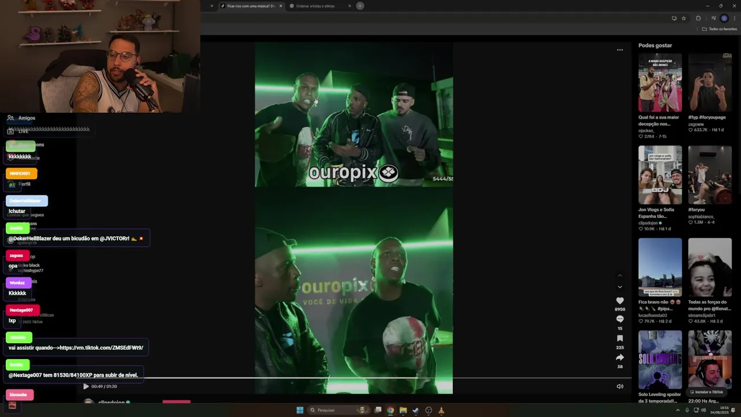Bookmark this page with the star icon
This screenshot has height=417, width=741.
pyautogui.click(x=684, y=18)
